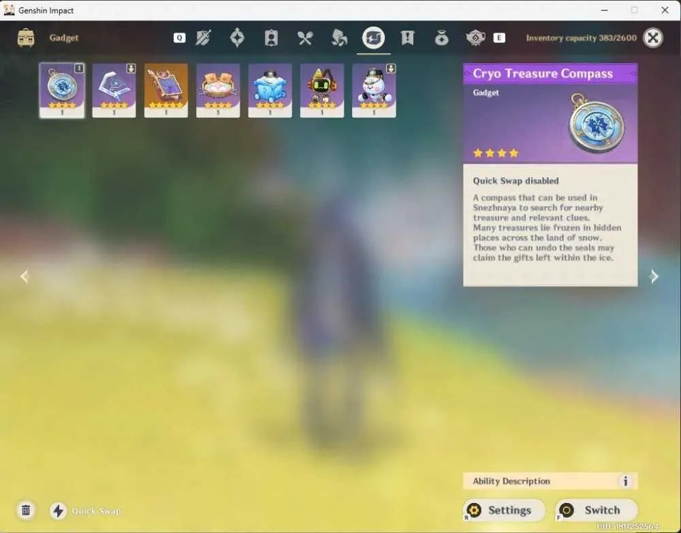Viewport: 681px width, 533px height.
Task: Go to next page with right arrow
Action: coord(654,276)
